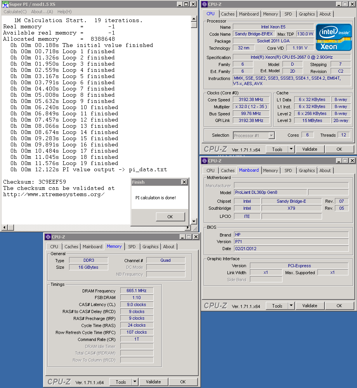The image size is (357, 388).
Task: Click Level 3 cache value 15 MBytes
Action: [x=312, y=120]
